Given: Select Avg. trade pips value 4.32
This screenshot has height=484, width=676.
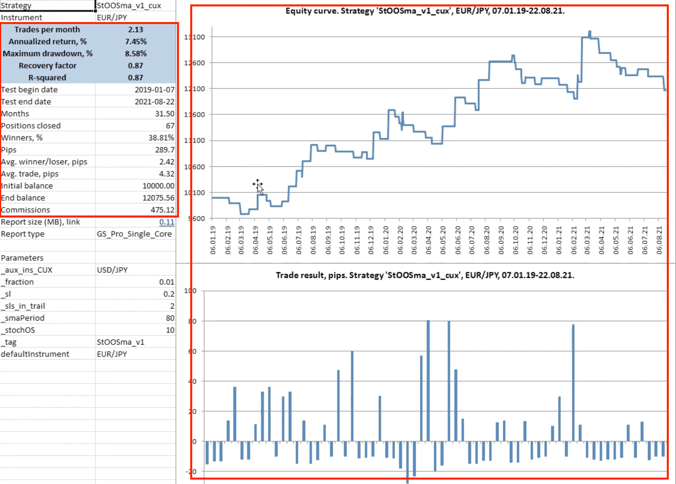Looking at the screenshot, I should tap(167, 174).
